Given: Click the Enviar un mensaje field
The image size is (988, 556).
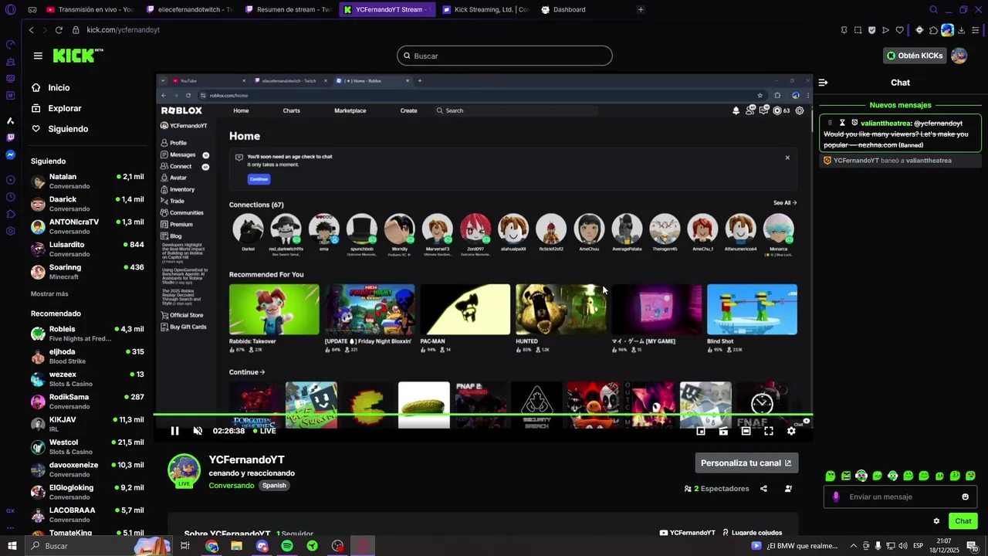Looking at the screenshot, I should pyautogui.click(x=899, y=497).
